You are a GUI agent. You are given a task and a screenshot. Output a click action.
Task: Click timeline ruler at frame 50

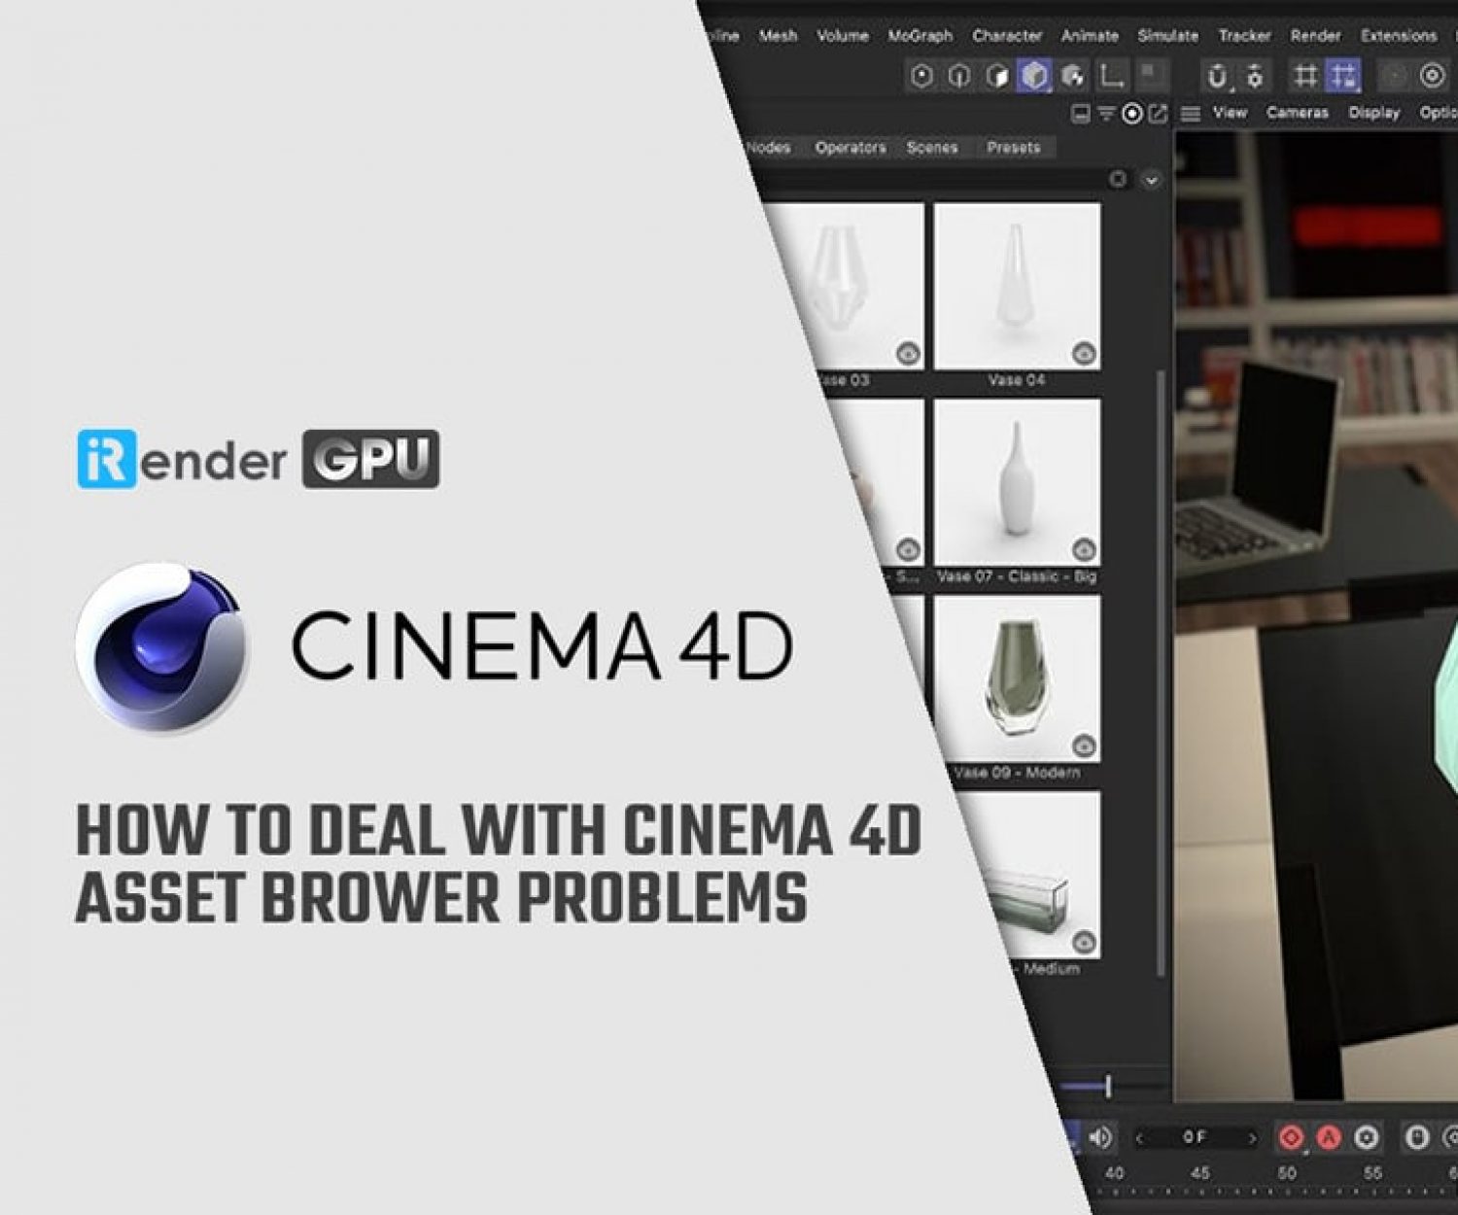1287,1174
